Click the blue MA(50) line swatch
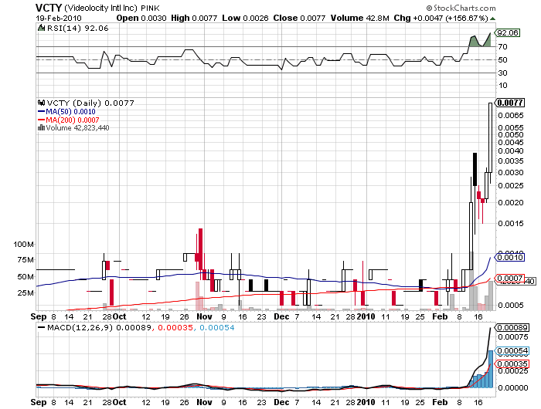The image size is (541, 409). tap(42, 112)
